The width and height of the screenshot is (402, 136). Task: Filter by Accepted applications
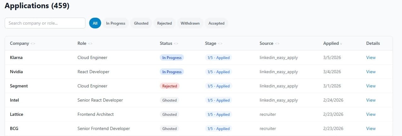(x=216, y=23)
